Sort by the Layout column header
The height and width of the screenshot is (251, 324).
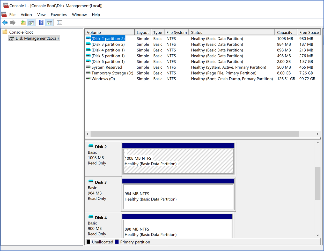pyautogui.click(x=143, y=32)
